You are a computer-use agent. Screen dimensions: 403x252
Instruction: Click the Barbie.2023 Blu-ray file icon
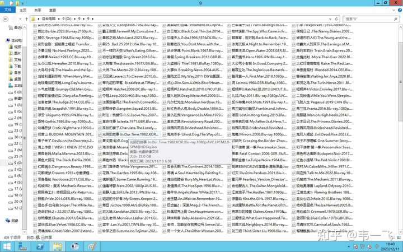(x=35, y=31)
